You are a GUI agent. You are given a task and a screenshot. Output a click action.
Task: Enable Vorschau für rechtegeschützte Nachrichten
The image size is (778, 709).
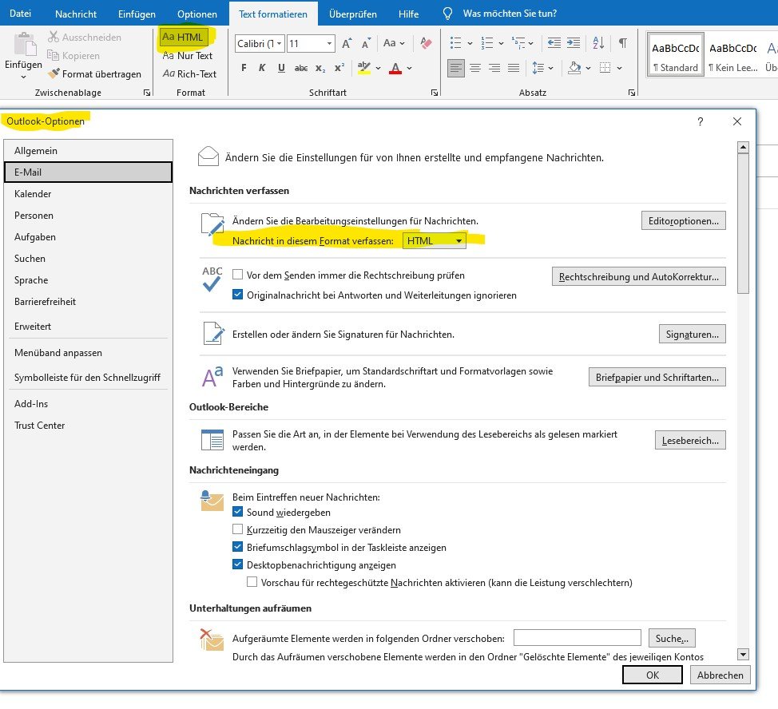pyautogui.click(x=252, y=581)
